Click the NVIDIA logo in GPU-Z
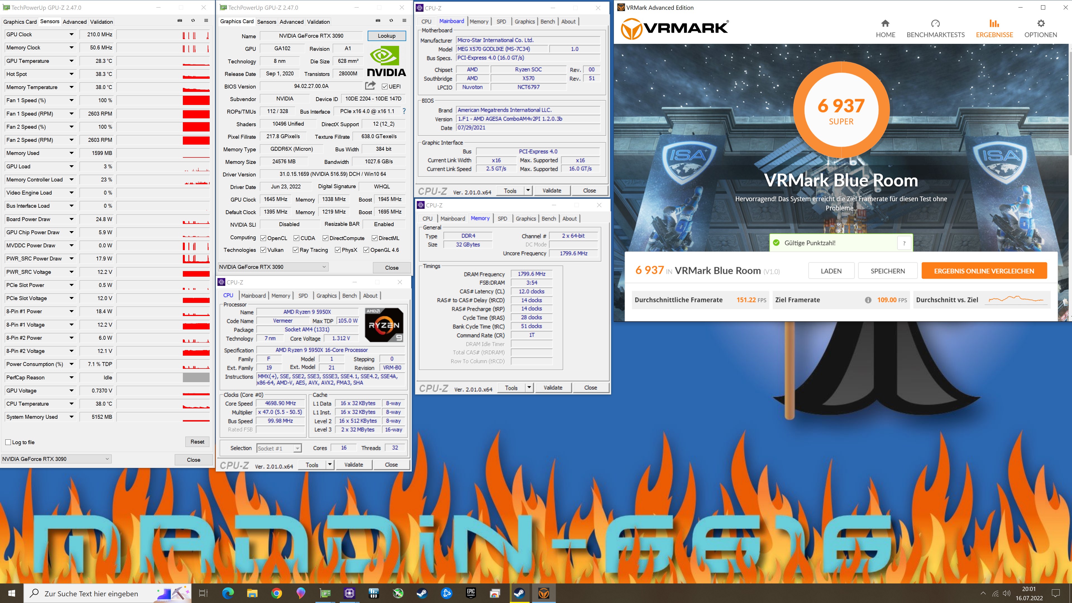1072x603 pixels. [386, 61]
